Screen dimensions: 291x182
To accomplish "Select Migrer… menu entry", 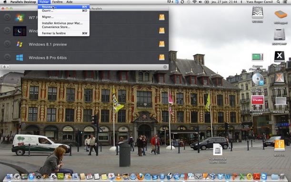I will [x=63, y=17].
